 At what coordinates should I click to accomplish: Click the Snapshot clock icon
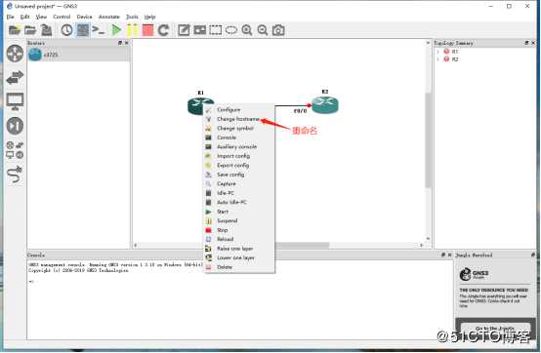[66, 30]
